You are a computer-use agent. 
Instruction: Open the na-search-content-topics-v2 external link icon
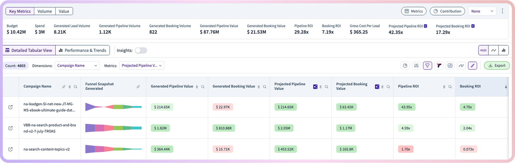(10, 149)
